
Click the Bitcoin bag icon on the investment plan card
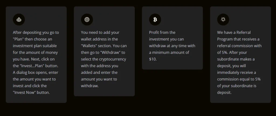(19, 19)
